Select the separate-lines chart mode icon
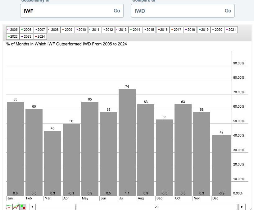The height and width of the screenshot is (210, 254). click(x=9, y=207)
